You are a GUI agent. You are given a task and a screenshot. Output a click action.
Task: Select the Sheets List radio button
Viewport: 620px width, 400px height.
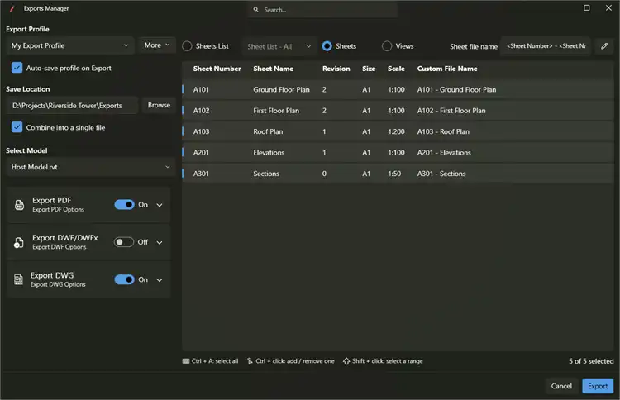pyautogui.click(x=187, y=46)
